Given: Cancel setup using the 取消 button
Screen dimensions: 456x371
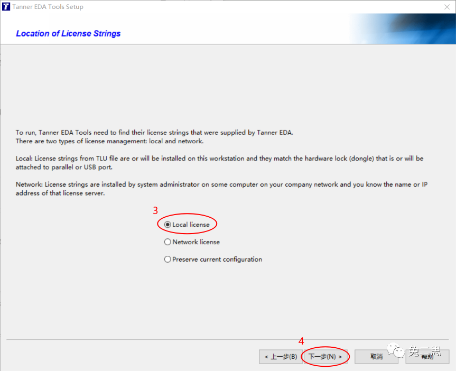Looking at the screenshot, I should (376, 357).
